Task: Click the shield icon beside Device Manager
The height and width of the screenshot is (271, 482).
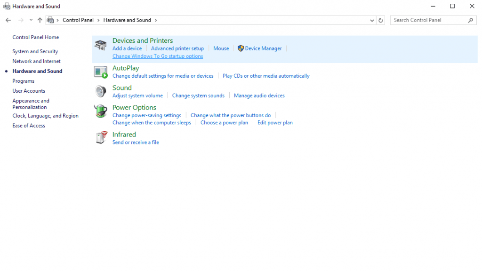Action: [241, 48]
